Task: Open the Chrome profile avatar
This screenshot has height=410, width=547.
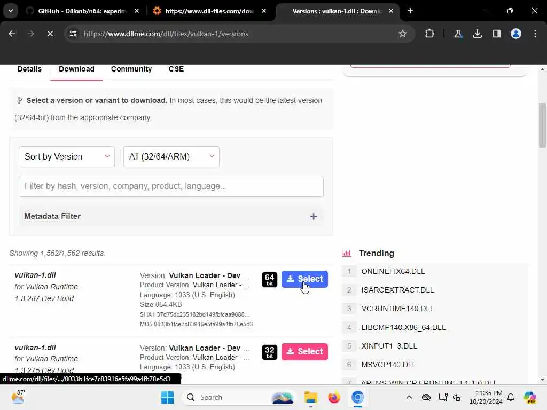Action: click(515, 34)
